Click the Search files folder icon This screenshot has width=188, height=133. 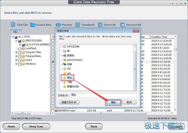tap(33, 25)
